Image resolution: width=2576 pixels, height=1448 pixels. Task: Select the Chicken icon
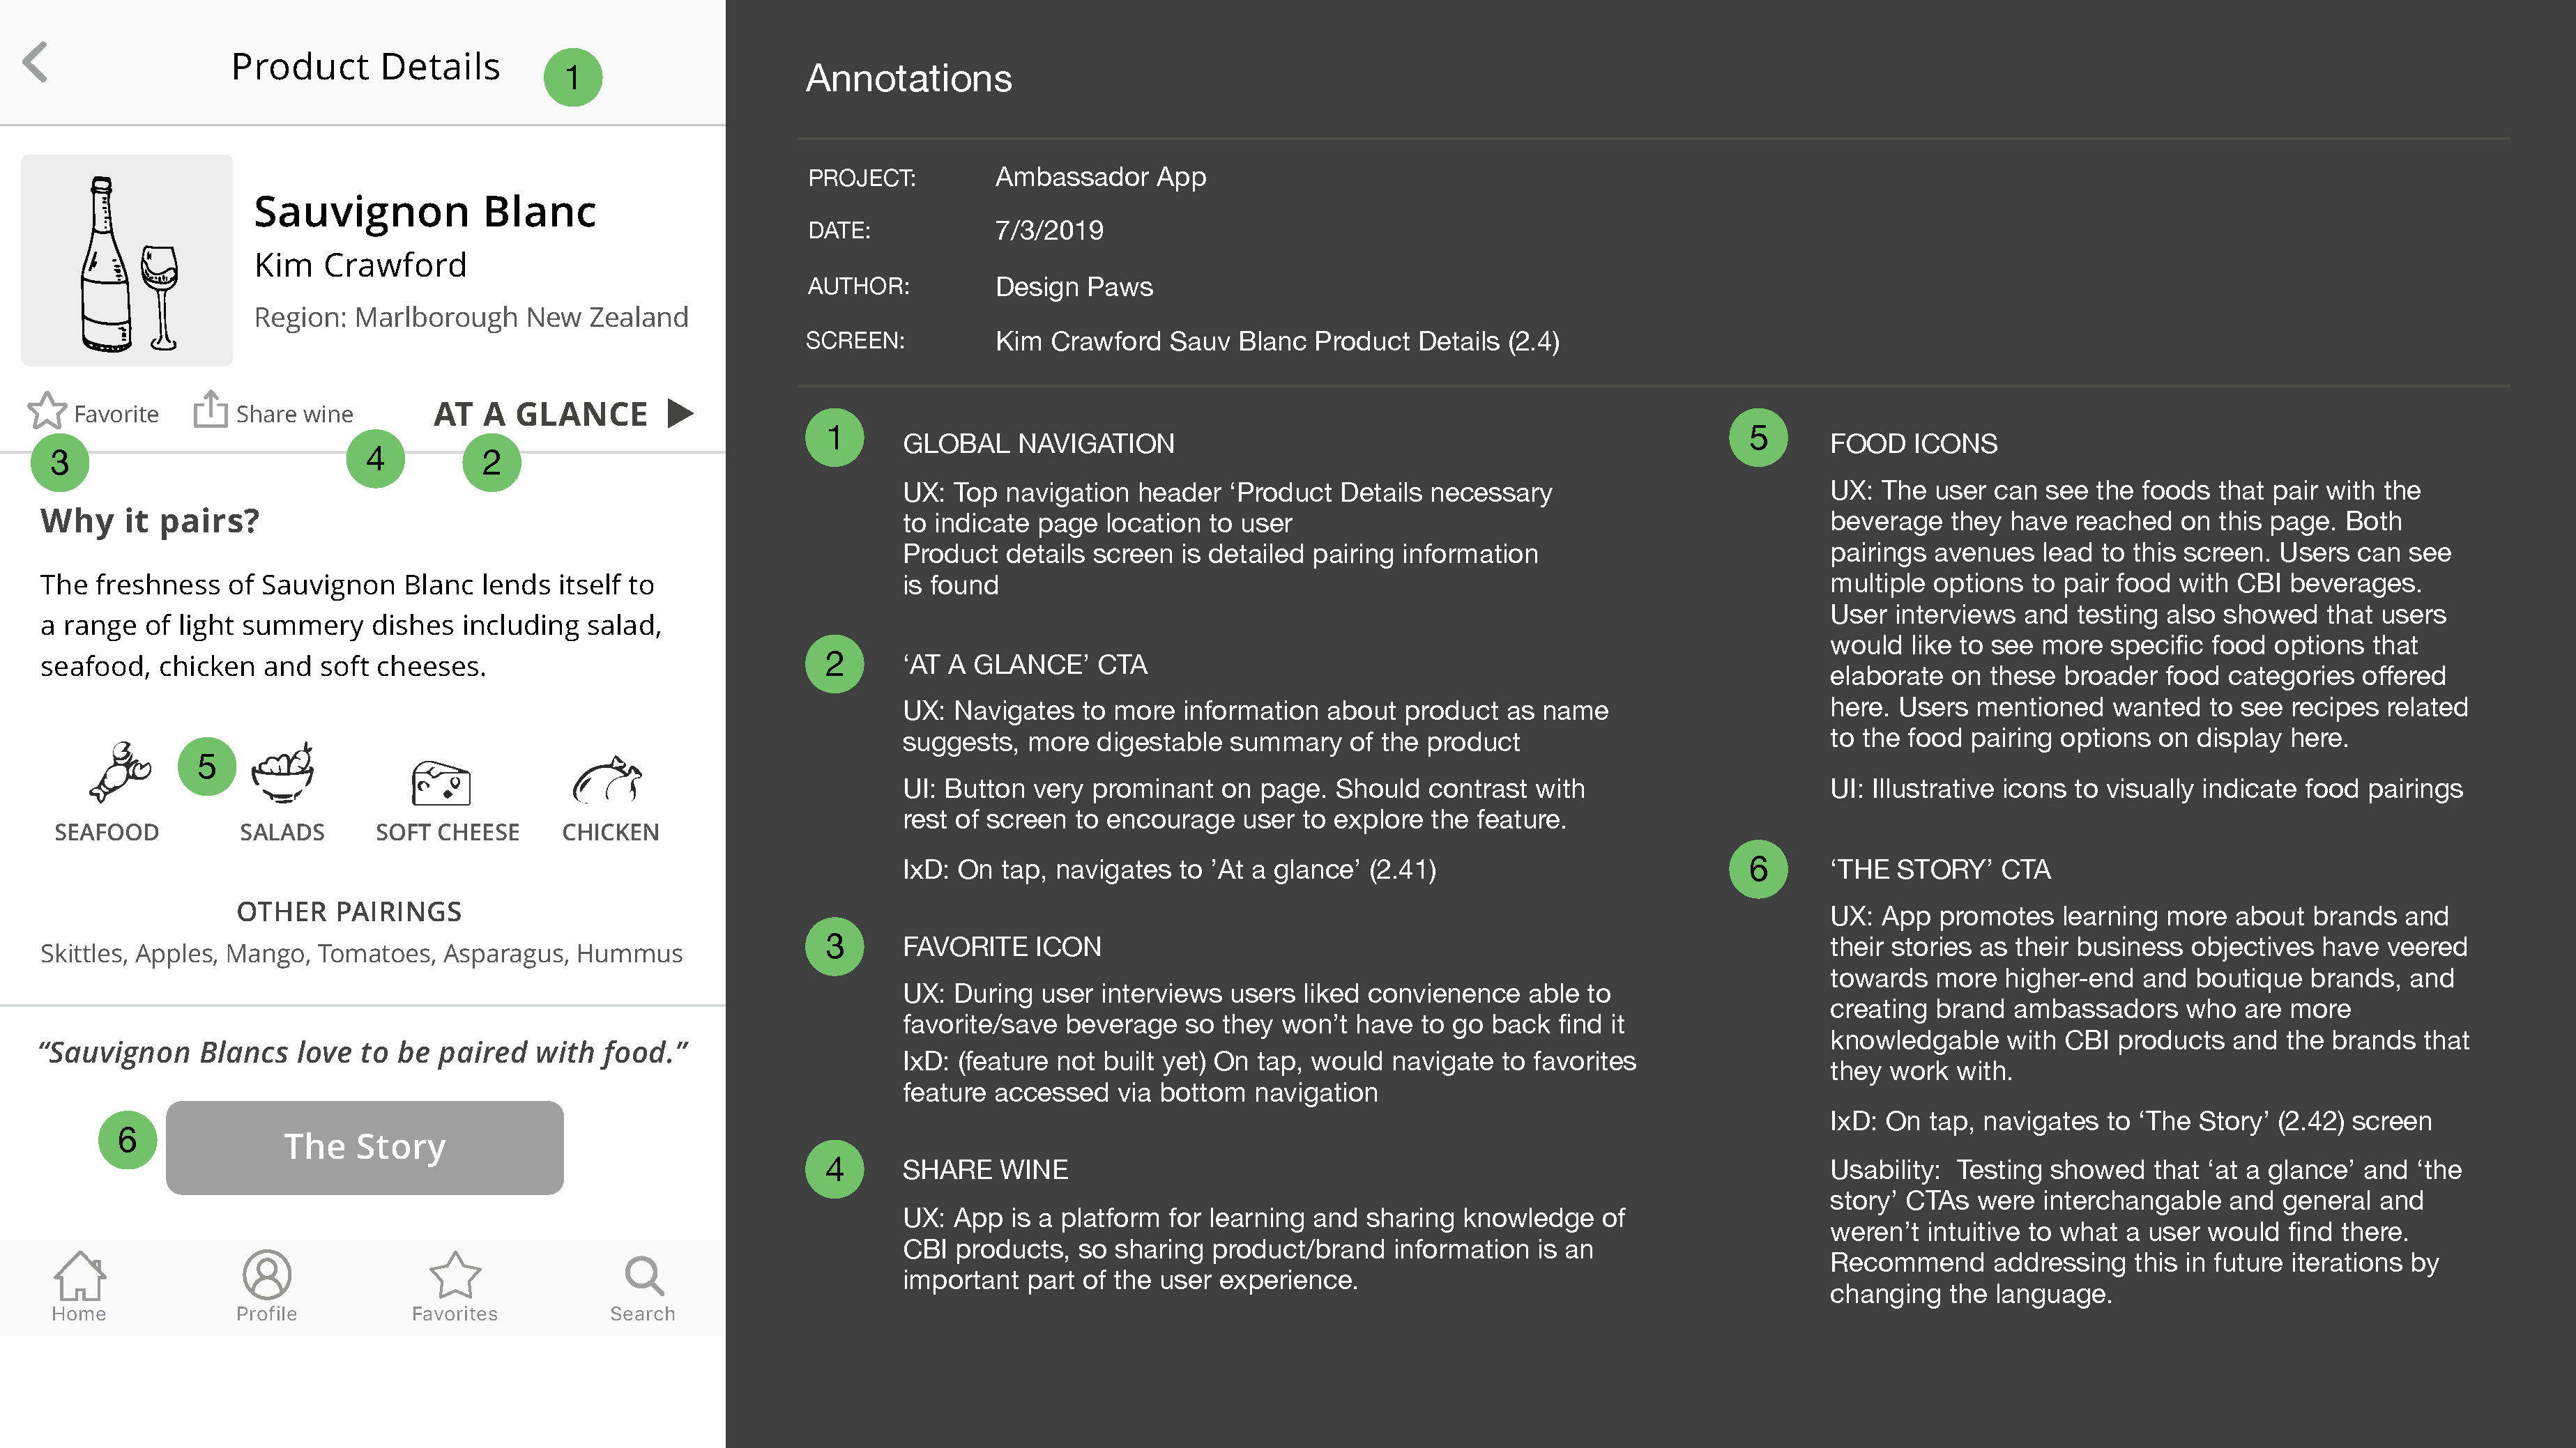tap(607, 780)
